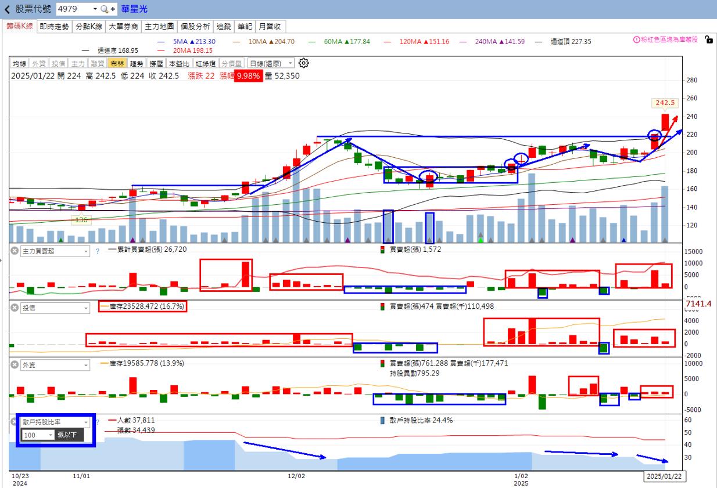Viewport: 717px width, 488px height.
Task: Close the 投信 indicator panel
Action: pos(14,308)
